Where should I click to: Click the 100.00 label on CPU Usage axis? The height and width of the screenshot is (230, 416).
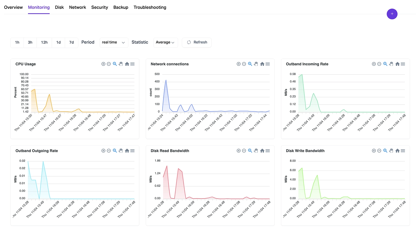[x=24, y=74]
